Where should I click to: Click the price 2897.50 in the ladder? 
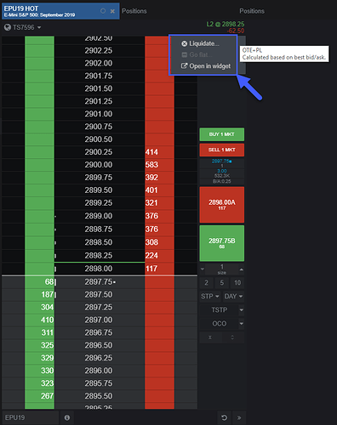click(99, 295)
